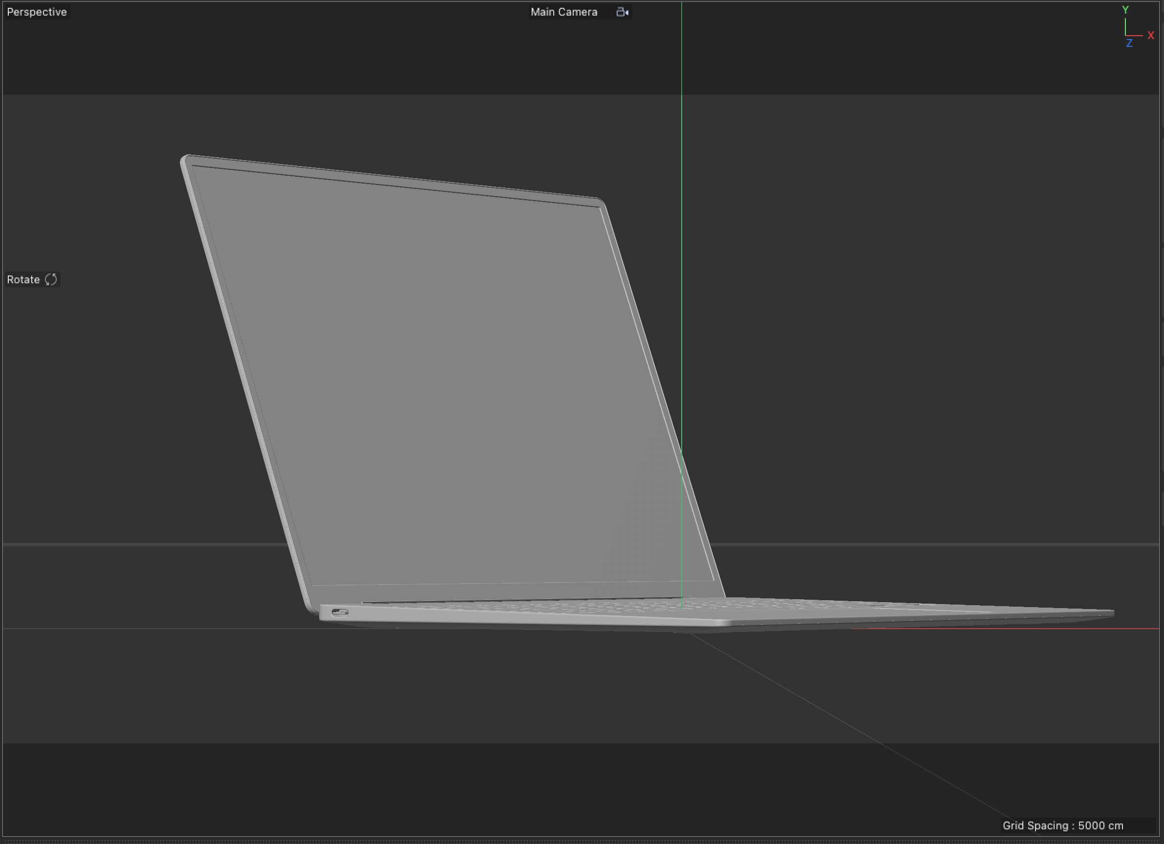Select the blue Z axis on the orientation gizmo
This screenshot has width=1164, height=844.
[x=1130, y=43]
